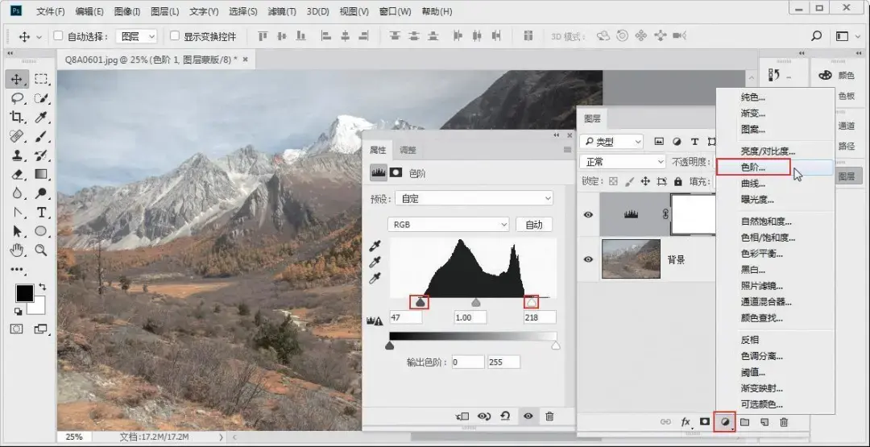Expand the RGB channel dropdown

pyautogui.click(x=449, y=225)
